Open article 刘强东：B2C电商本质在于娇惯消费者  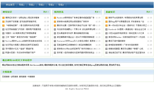[x=21, y=33]
